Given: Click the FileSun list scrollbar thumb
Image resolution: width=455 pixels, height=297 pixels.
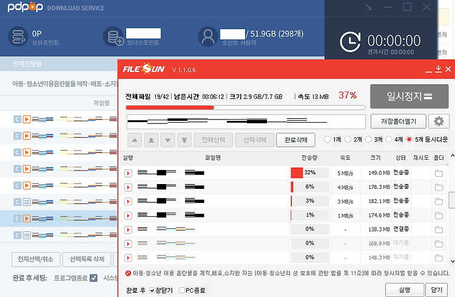Looking at the screenshot, I should click(452, 200).
